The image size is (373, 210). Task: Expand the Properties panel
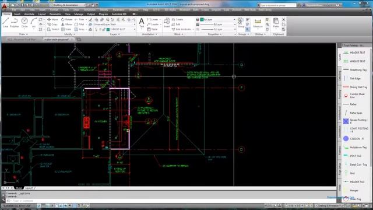point(215,34)
